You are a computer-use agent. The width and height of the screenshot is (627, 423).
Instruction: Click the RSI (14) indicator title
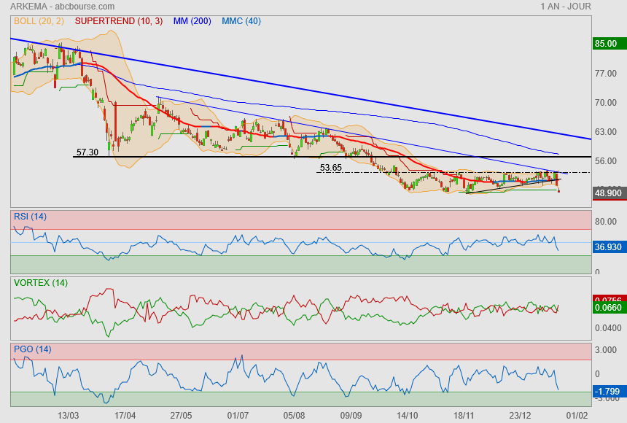pos(30,216)
